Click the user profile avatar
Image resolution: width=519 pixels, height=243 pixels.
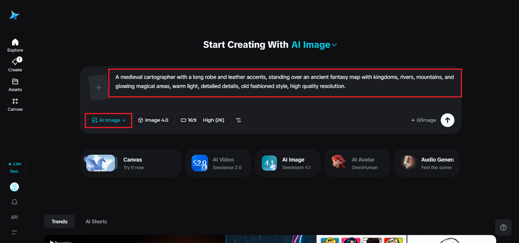click(x=15, y=187)
